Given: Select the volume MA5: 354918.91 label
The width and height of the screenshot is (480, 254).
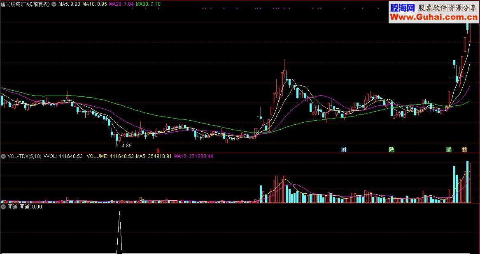Looking at the screenshot, I should click(154, 156).
